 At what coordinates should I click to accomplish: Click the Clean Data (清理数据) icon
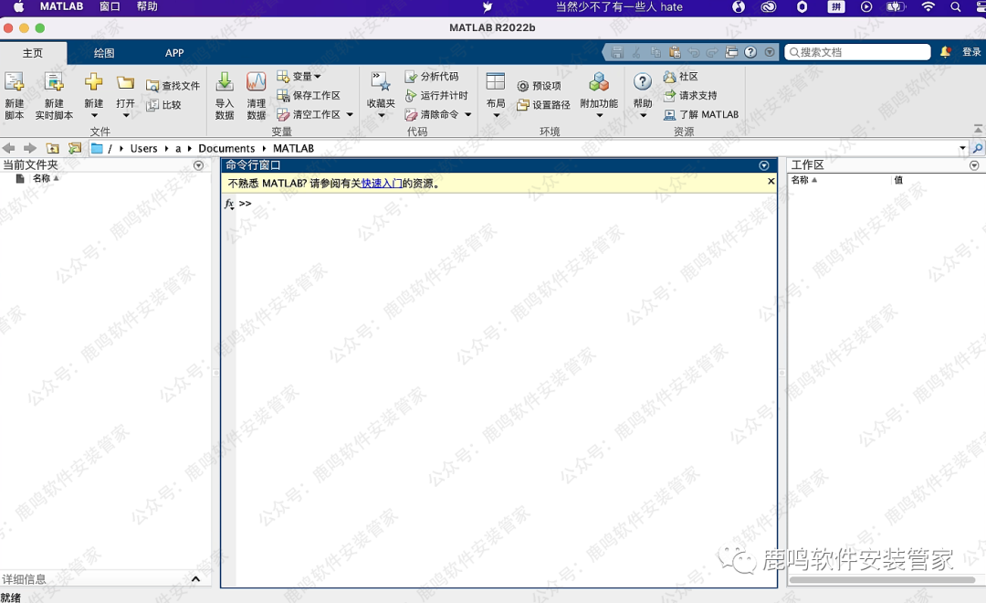257,83
